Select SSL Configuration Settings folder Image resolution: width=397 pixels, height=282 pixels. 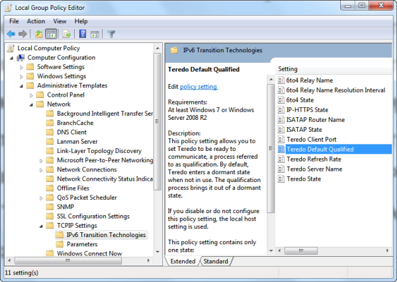click(93, 216)
